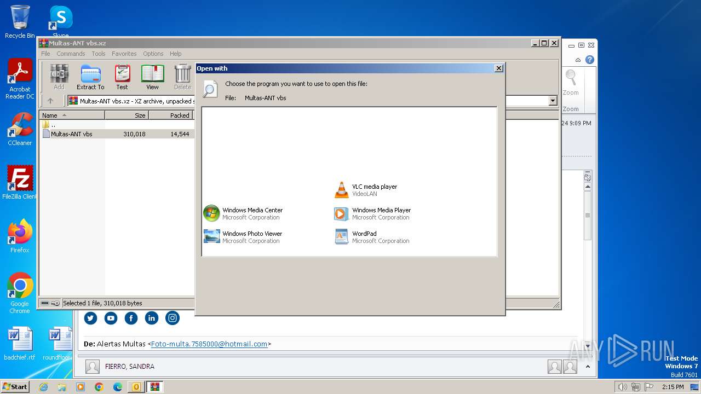This screenshot has width=701, height=394.
Task: Switch to Outlook taskbar button
Action: click(136, 387)
